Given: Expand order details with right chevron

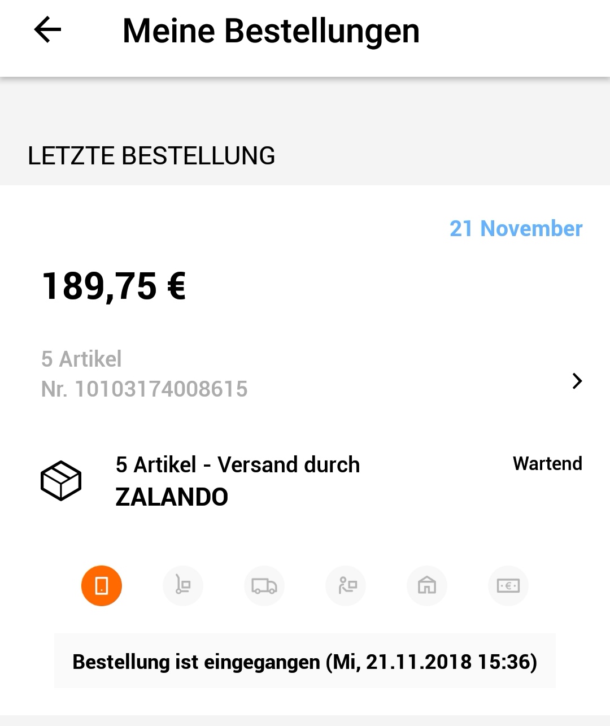Looking at the screenshot, I should click(577, 381).
